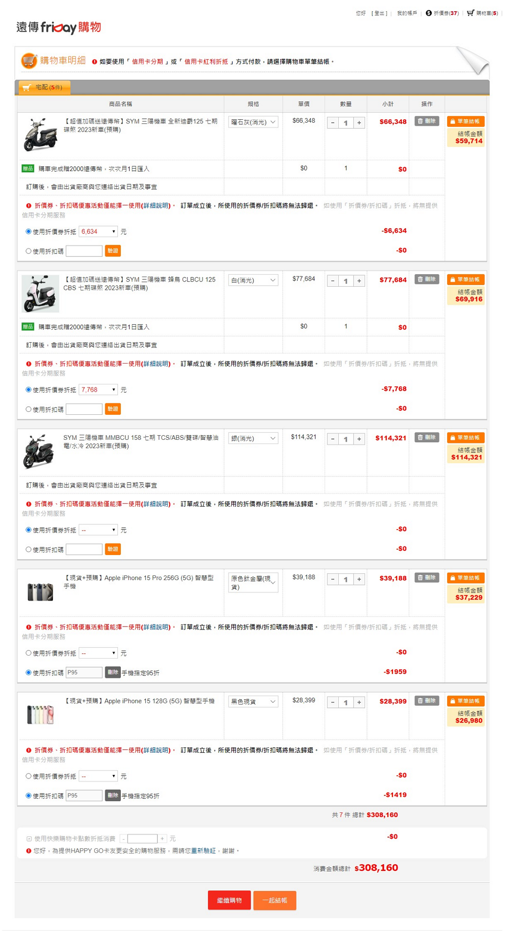Image resolution: width=508 pixels, height=931 pixels.
Task: Click the 繼續購物 button
Action: click(229, 900)
